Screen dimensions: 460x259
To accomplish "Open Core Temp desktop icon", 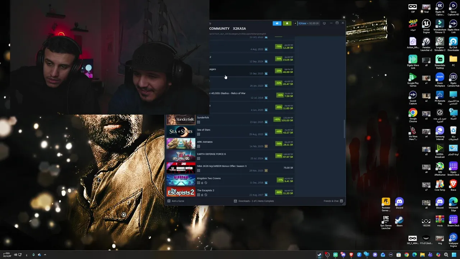I will [440, 186].
